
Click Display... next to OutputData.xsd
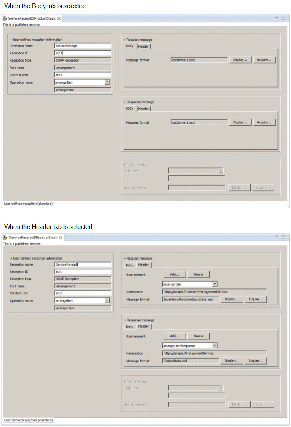(x=232, y=361)
